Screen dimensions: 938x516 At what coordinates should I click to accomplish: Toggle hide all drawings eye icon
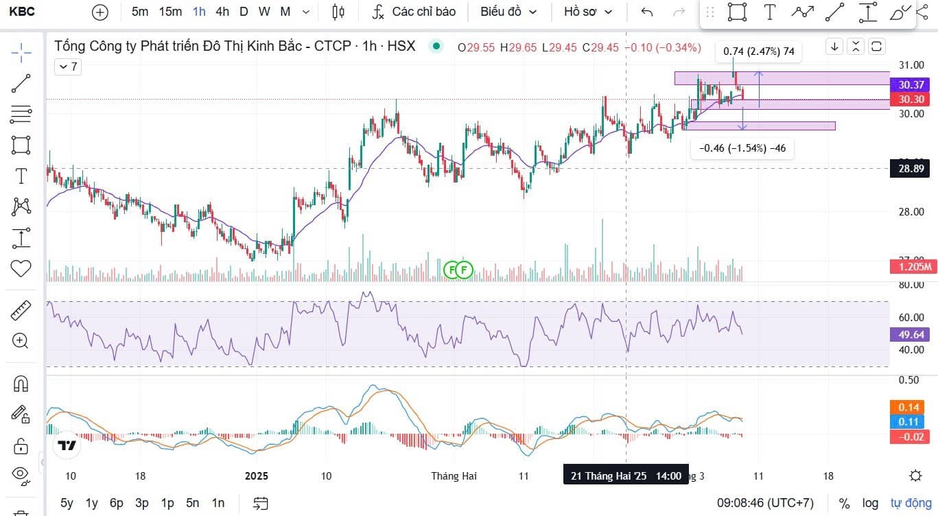click(21, 474)
